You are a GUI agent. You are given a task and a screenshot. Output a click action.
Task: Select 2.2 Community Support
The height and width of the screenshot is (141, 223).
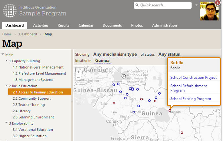click(32, 98)
